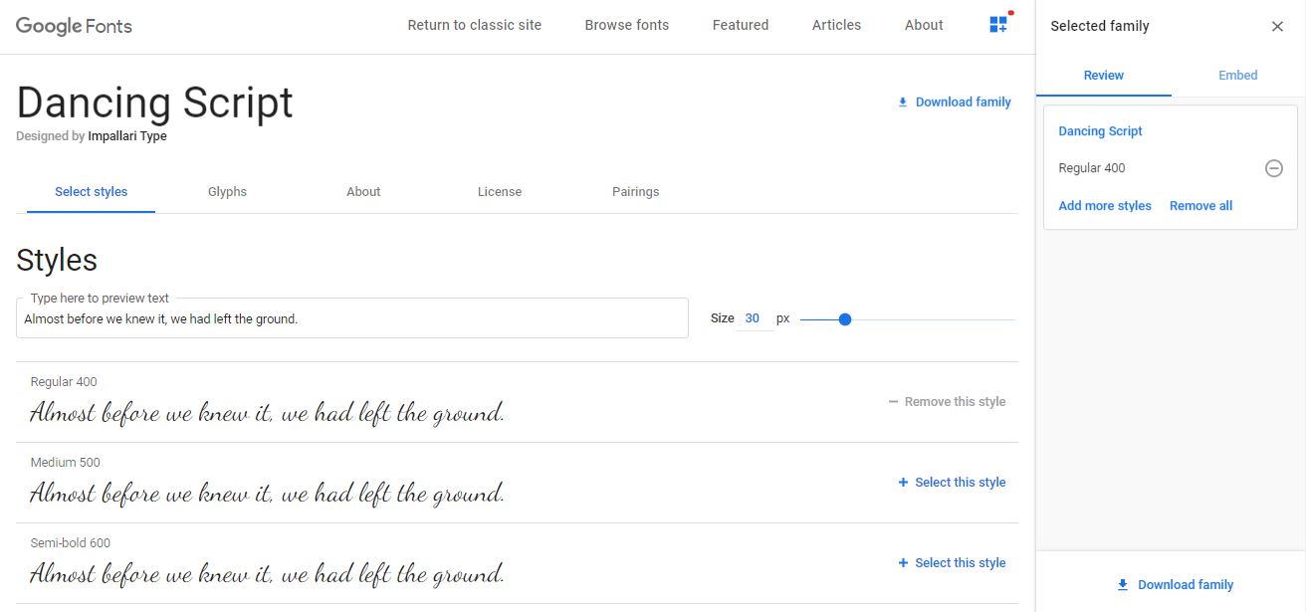Remove the Regular 400 style
The width and height of the screenshot is (1306, 612).
point(947,402)
